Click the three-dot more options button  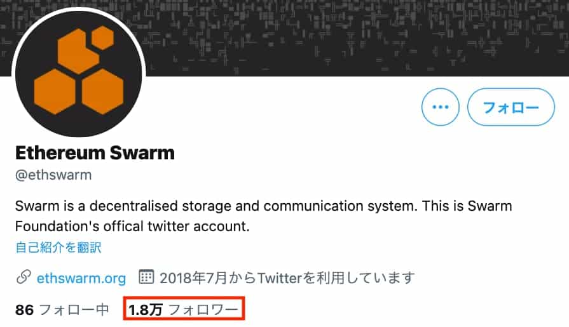pyautogui.click(x=440, y=107)
